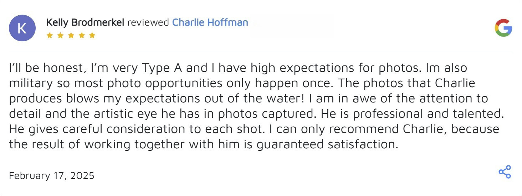Click the round "K" avatar icon
Viewport: 522px width, 196px height.
22,28
